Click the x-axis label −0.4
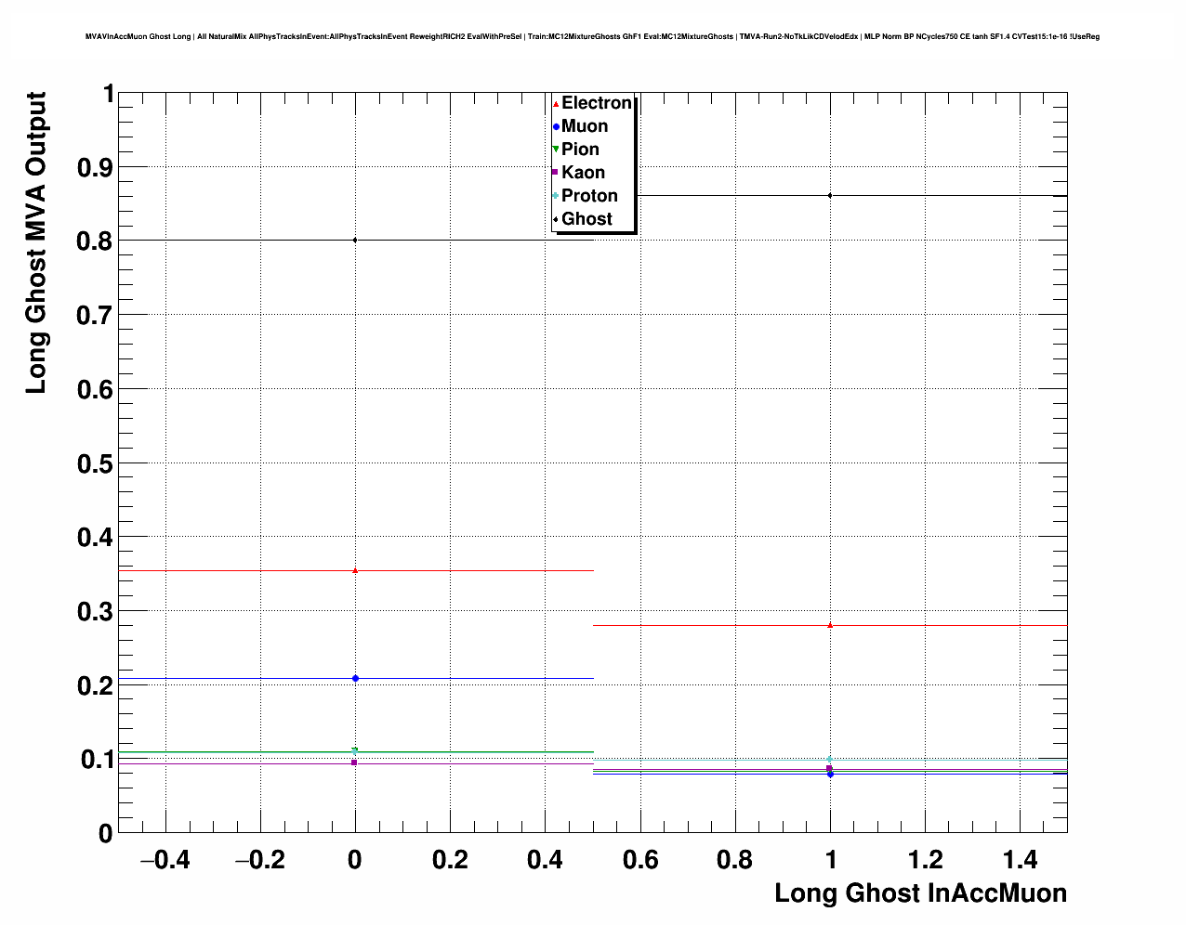This screenshot has width=1186, height=925. point(165,860)
